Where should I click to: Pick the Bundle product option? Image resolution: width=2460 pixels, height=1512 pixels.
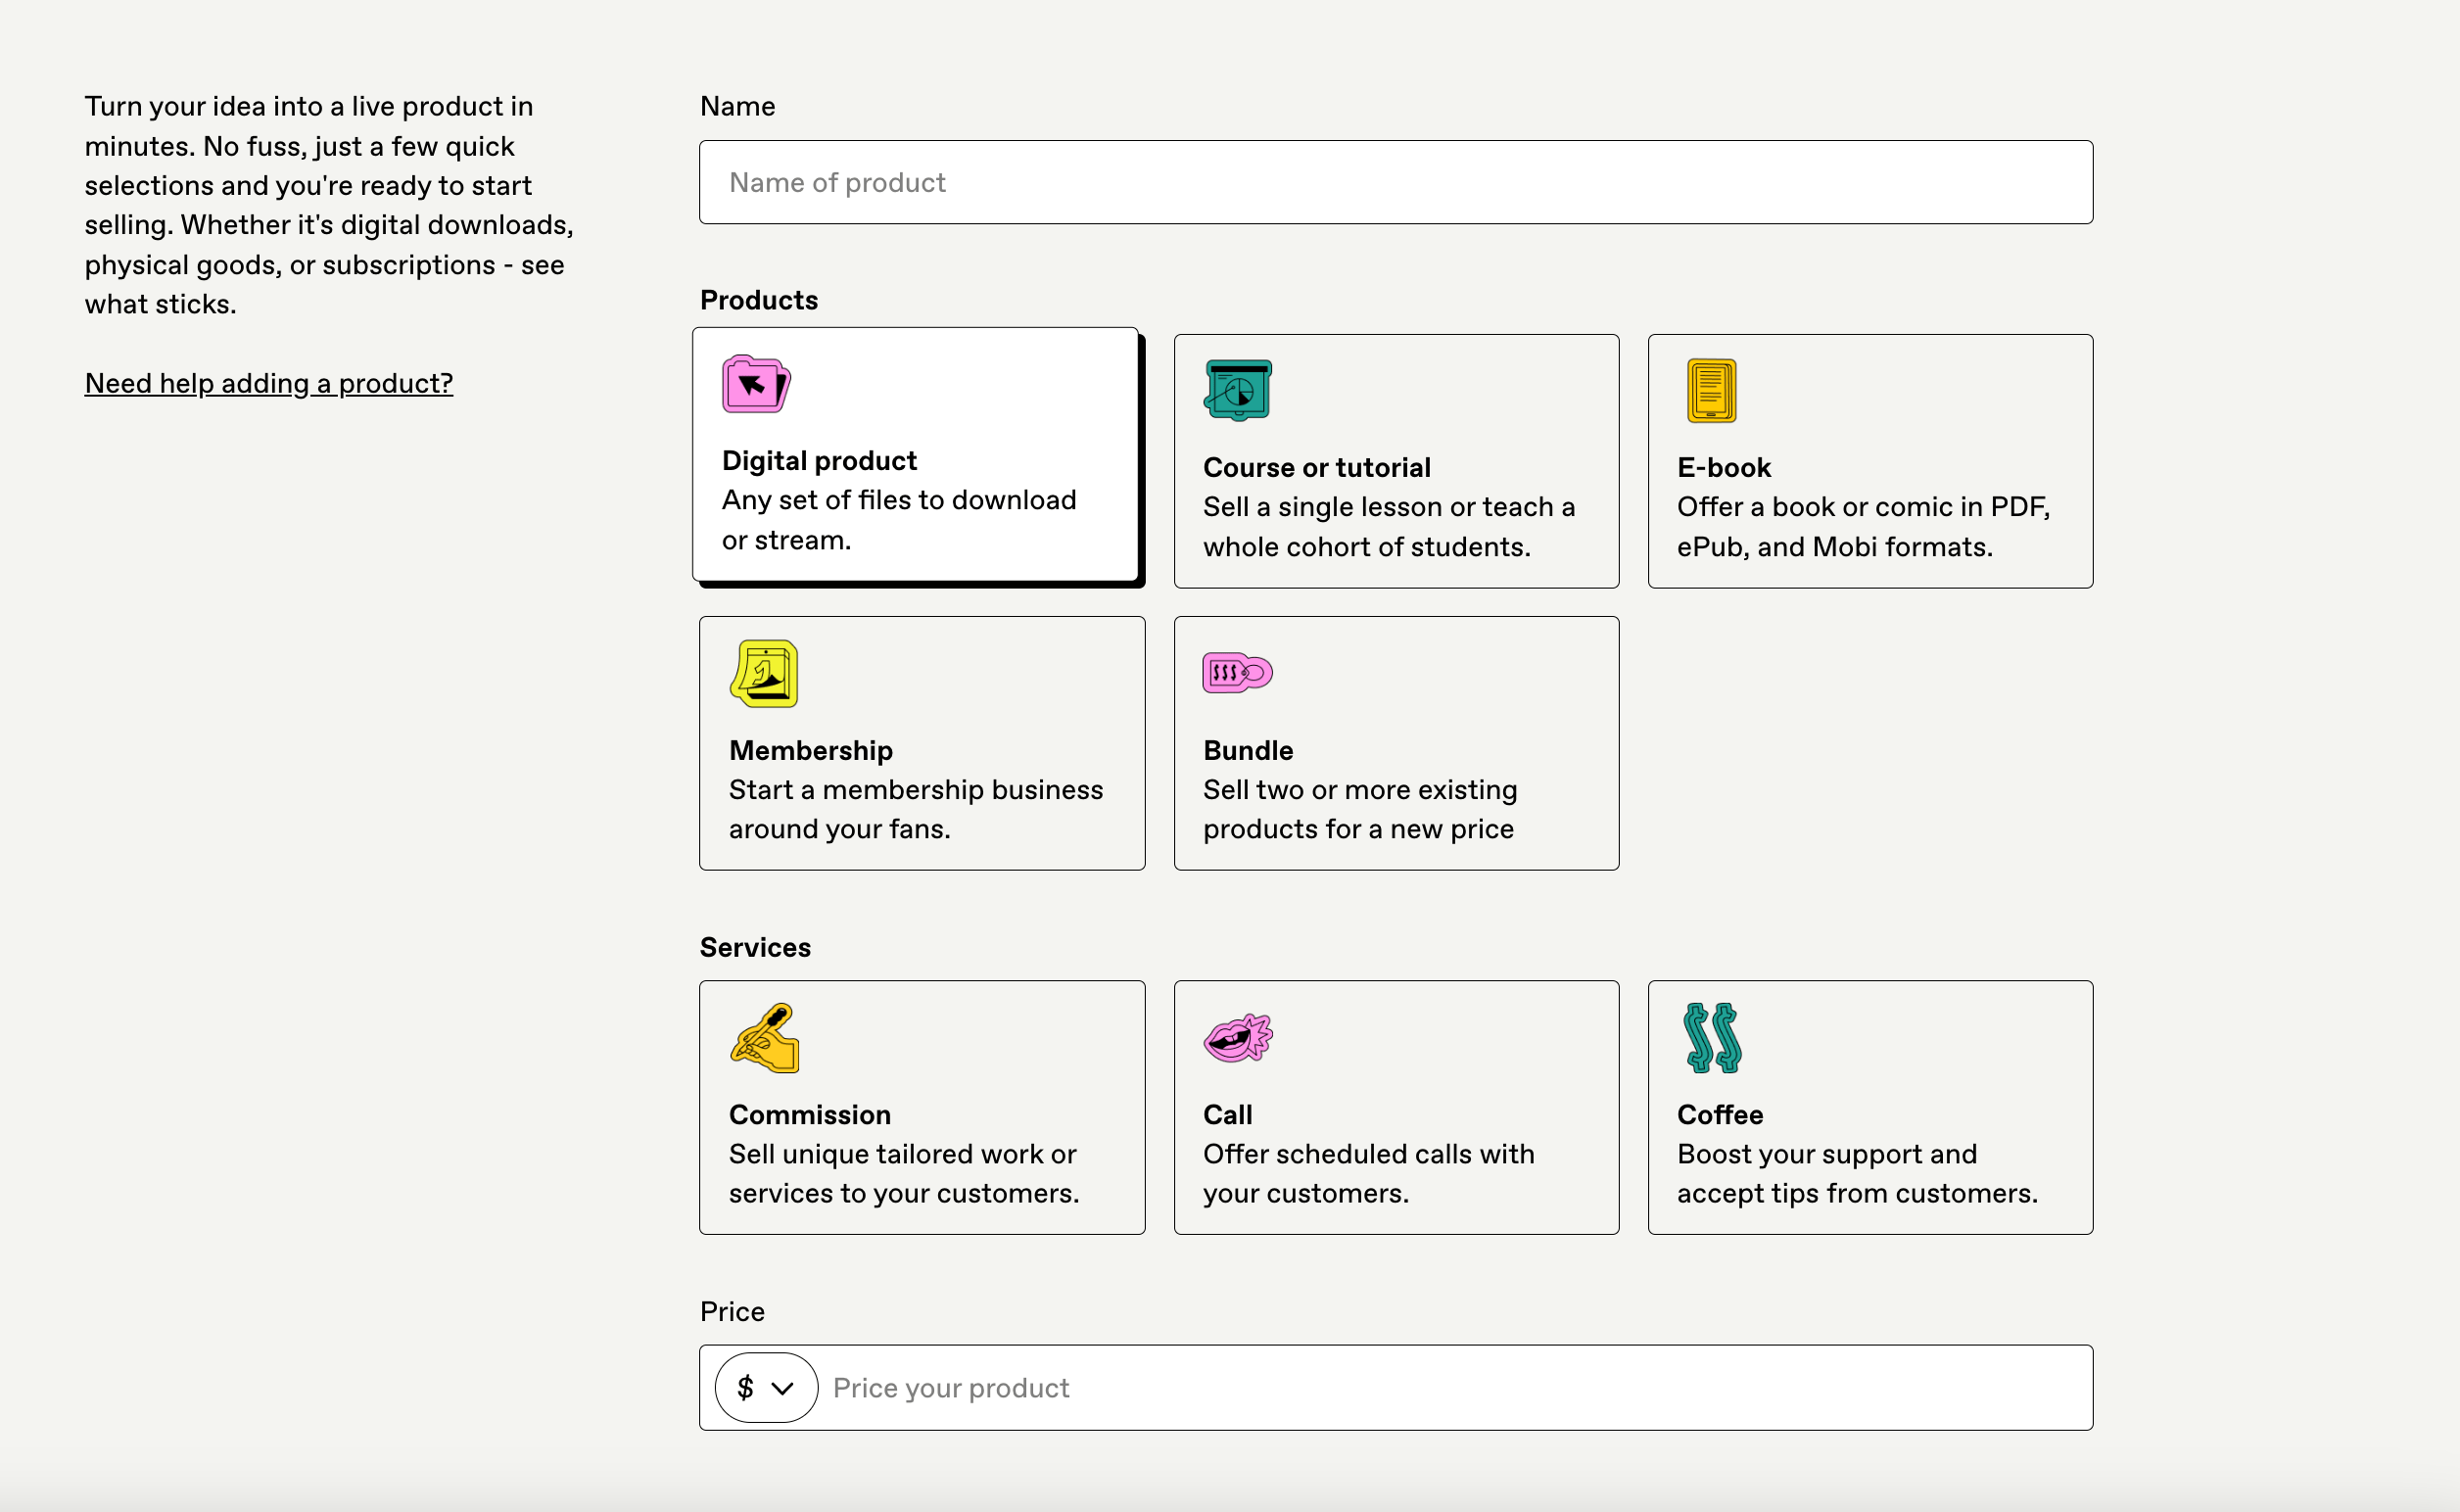click(x=1396, y=789)
